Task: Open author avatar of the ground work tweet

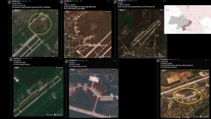Action: point(9,2)
